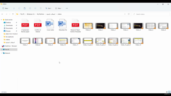Screen dimensions: 171x96
Task: Open the Sort dropdown menu
Action: point(49,8)
